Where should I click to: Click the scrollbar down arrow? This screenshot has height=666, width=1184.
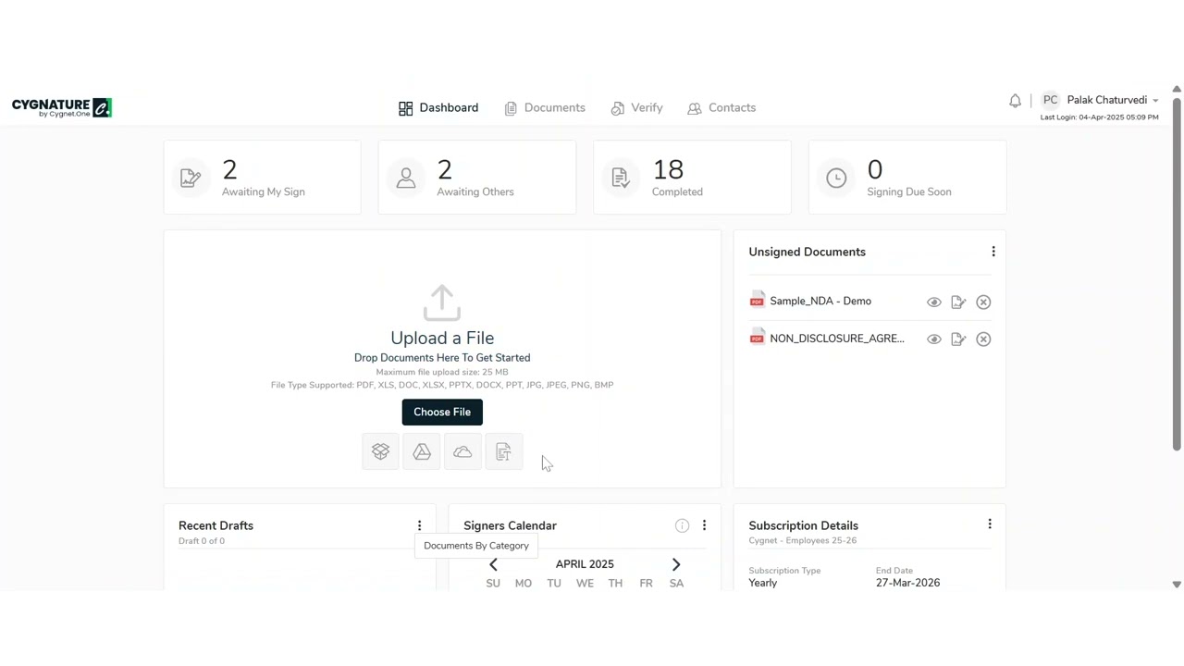click(1177, 585)
